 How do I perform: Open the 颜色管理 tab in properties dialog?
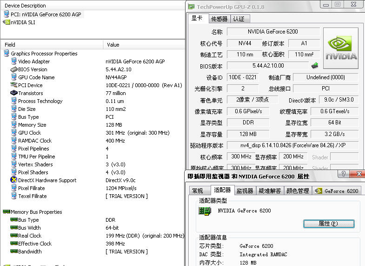[298, 191]
